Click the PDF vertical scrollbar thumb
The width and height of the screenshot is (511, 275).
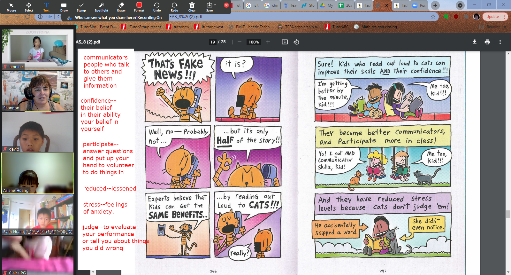pos(508,214)
